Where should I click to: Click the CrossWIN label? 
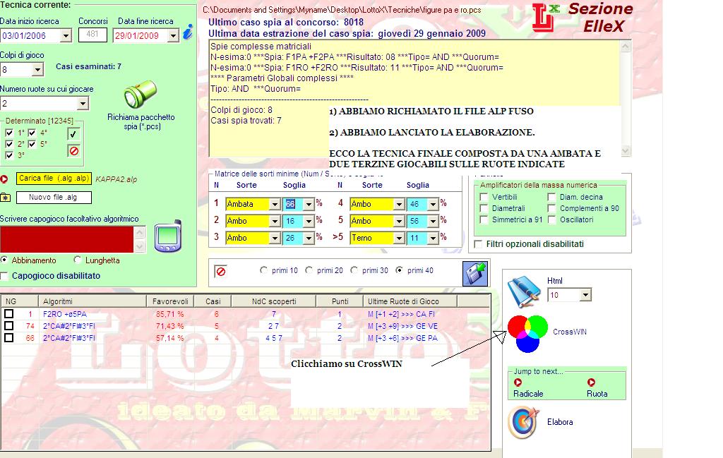pos(570,332)
